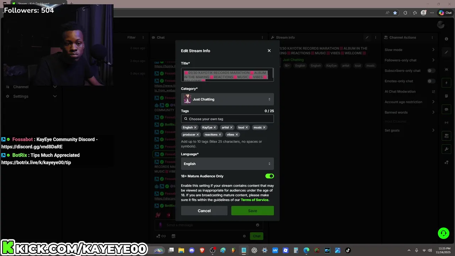
Task: Click the Send a message chat box
Action: [x=209, y=225]
